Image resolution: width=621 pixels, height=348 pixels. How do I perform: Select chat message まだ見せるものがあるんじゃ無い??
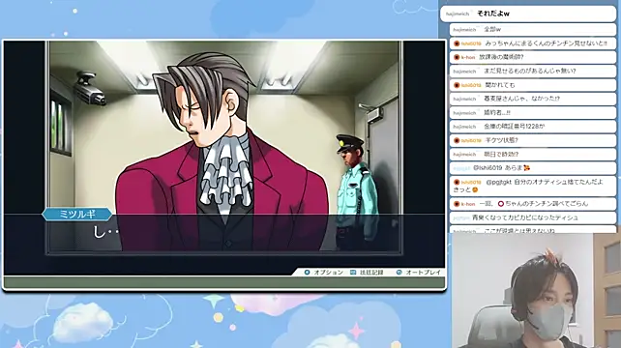coord(533,71)
